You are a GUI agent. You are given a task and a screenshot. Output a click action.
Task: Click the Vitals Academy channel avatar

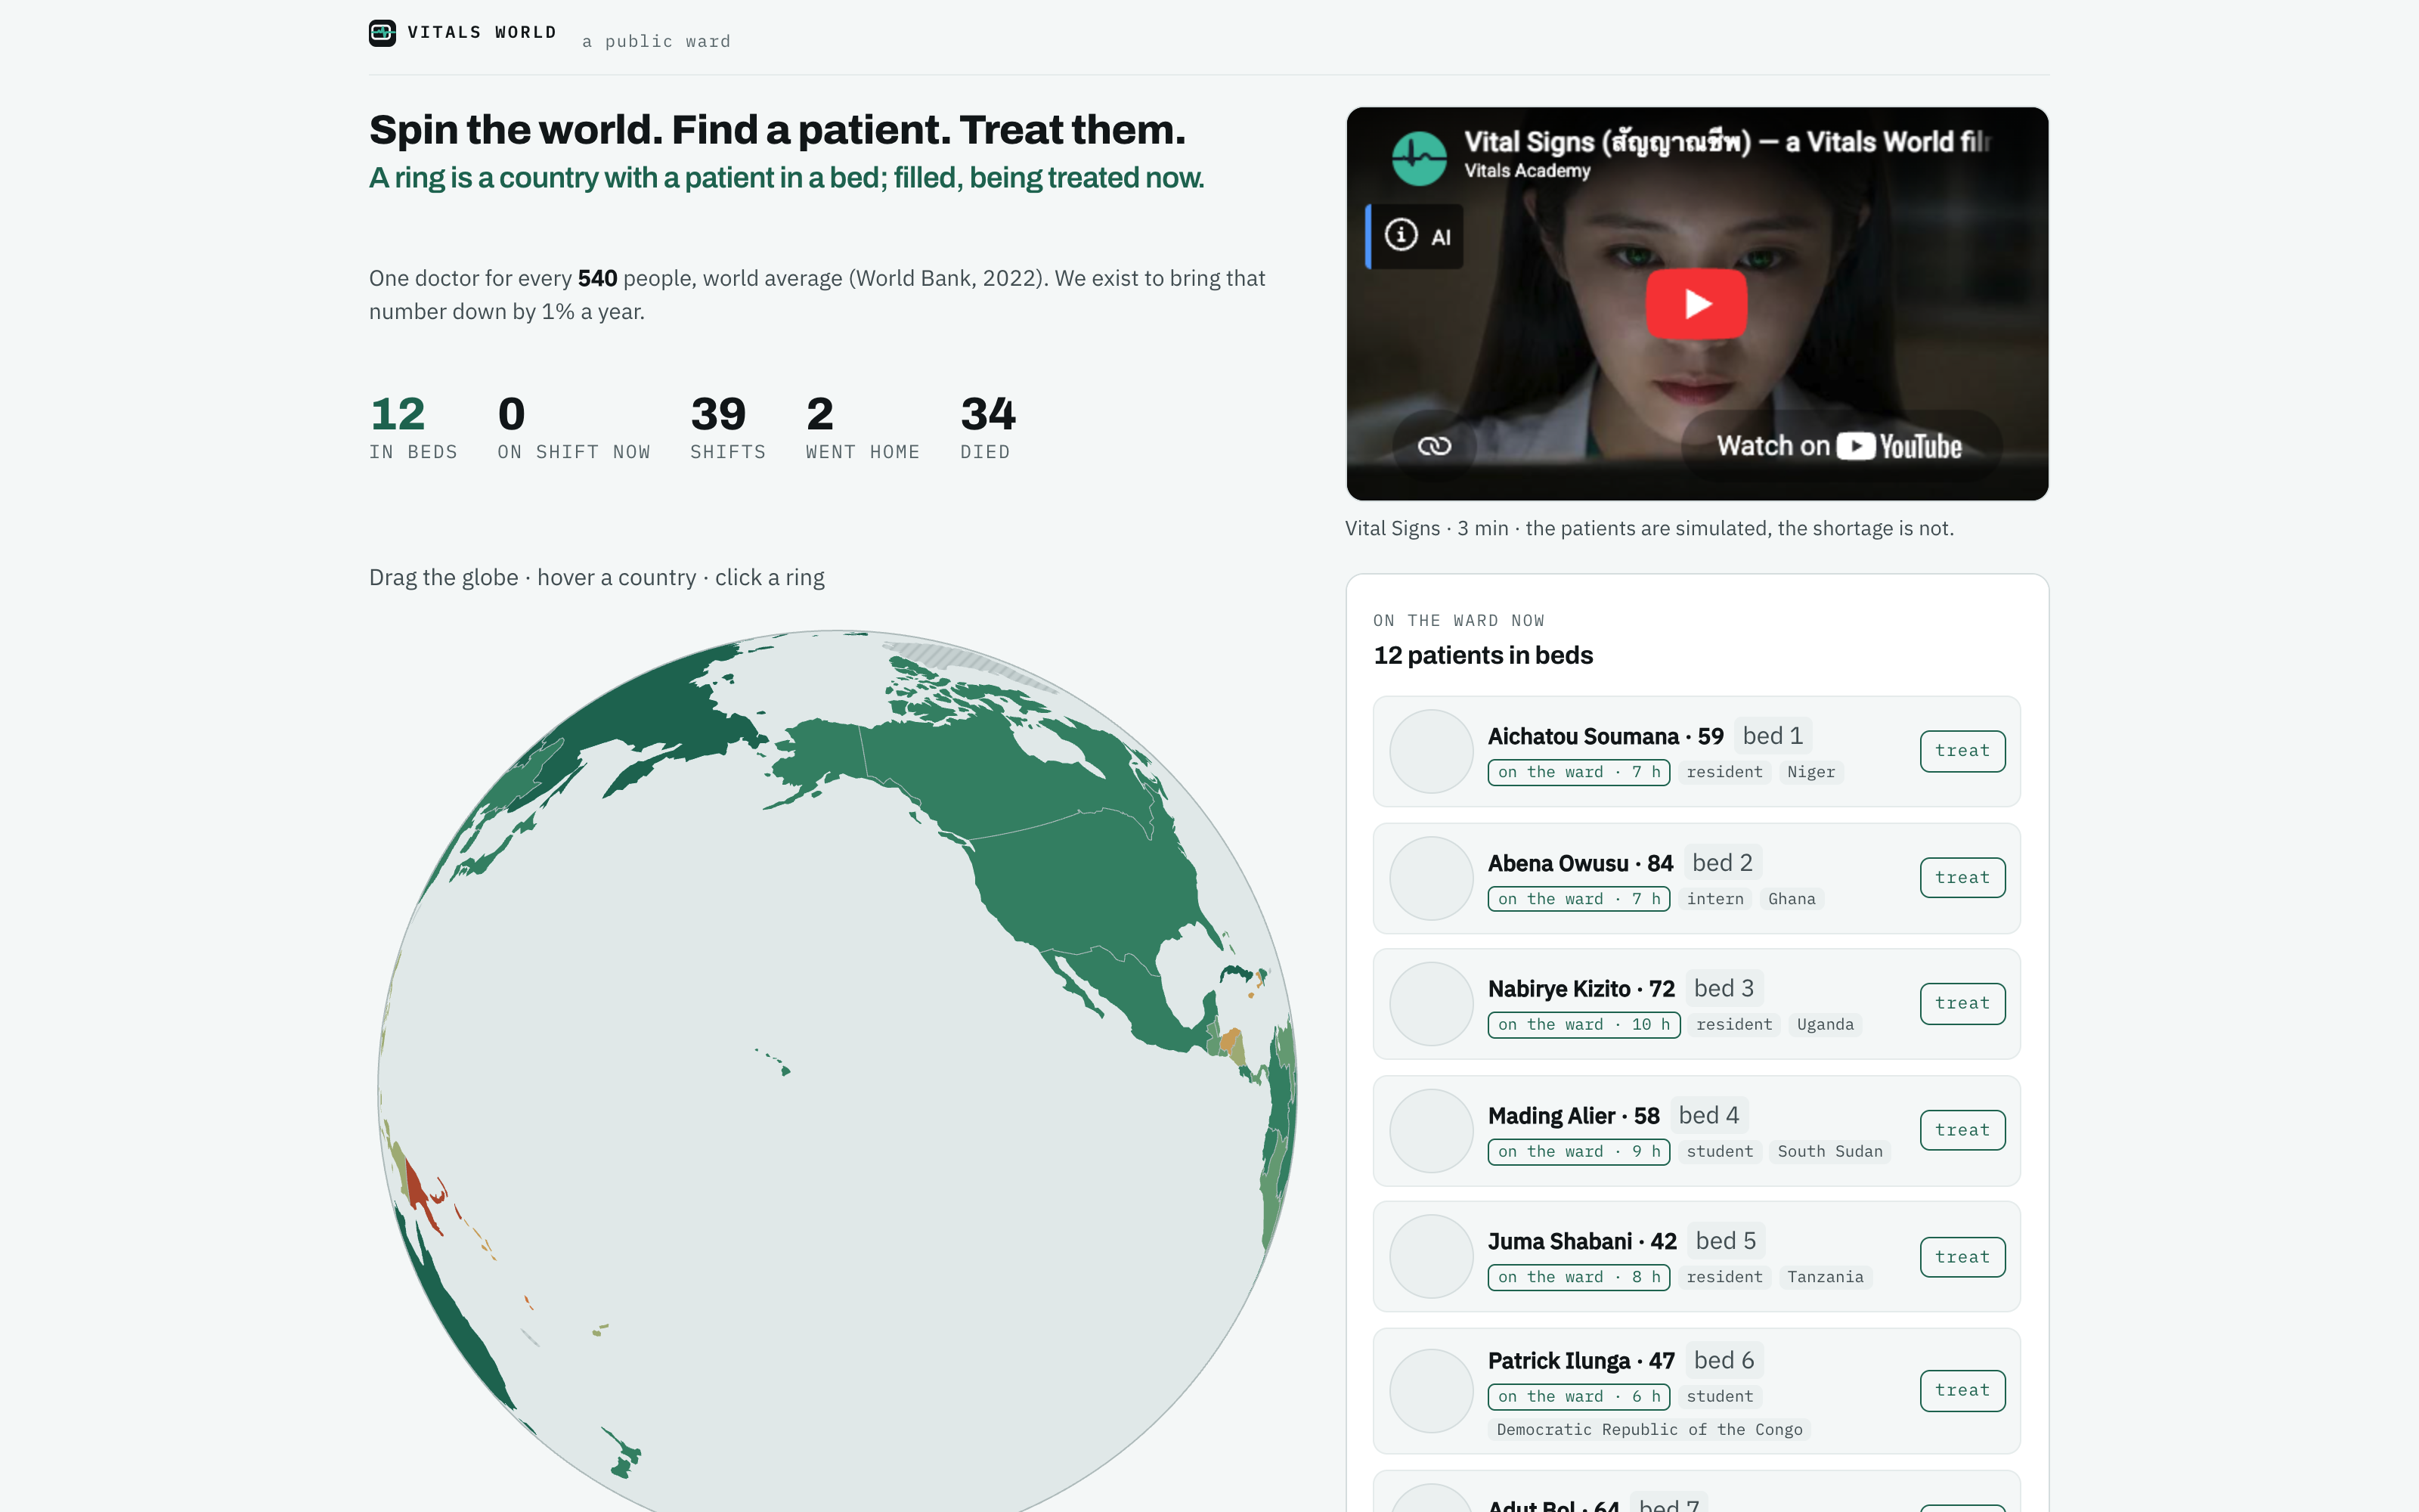(1420, 158)
